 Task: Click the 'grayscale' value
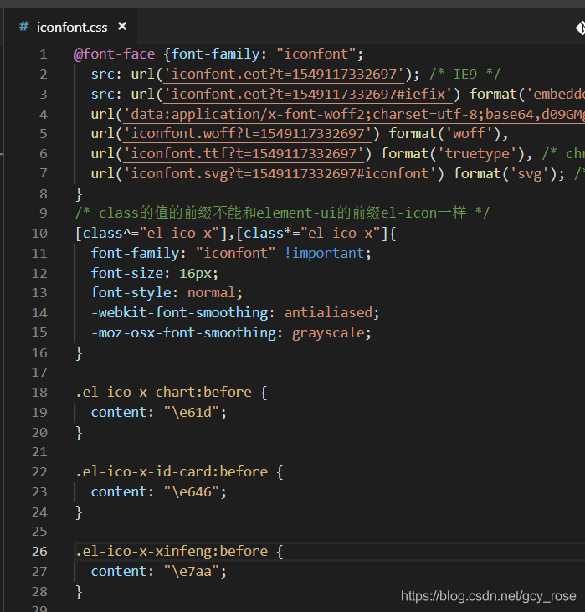pos(328,333)
